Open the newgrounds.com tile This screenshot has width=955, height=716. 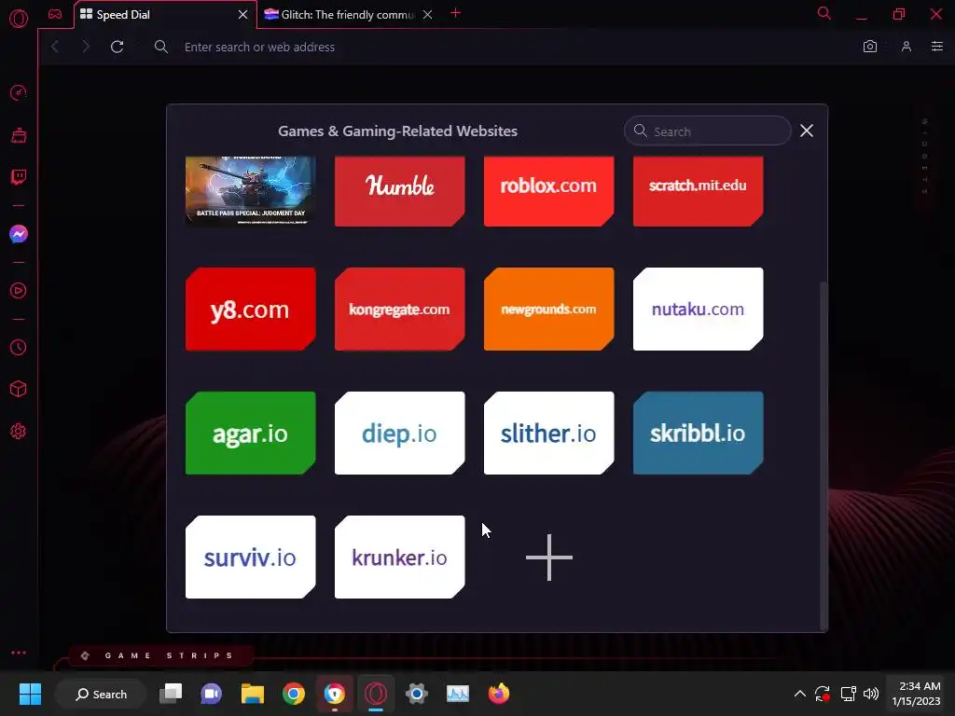(x=548, y=310)
